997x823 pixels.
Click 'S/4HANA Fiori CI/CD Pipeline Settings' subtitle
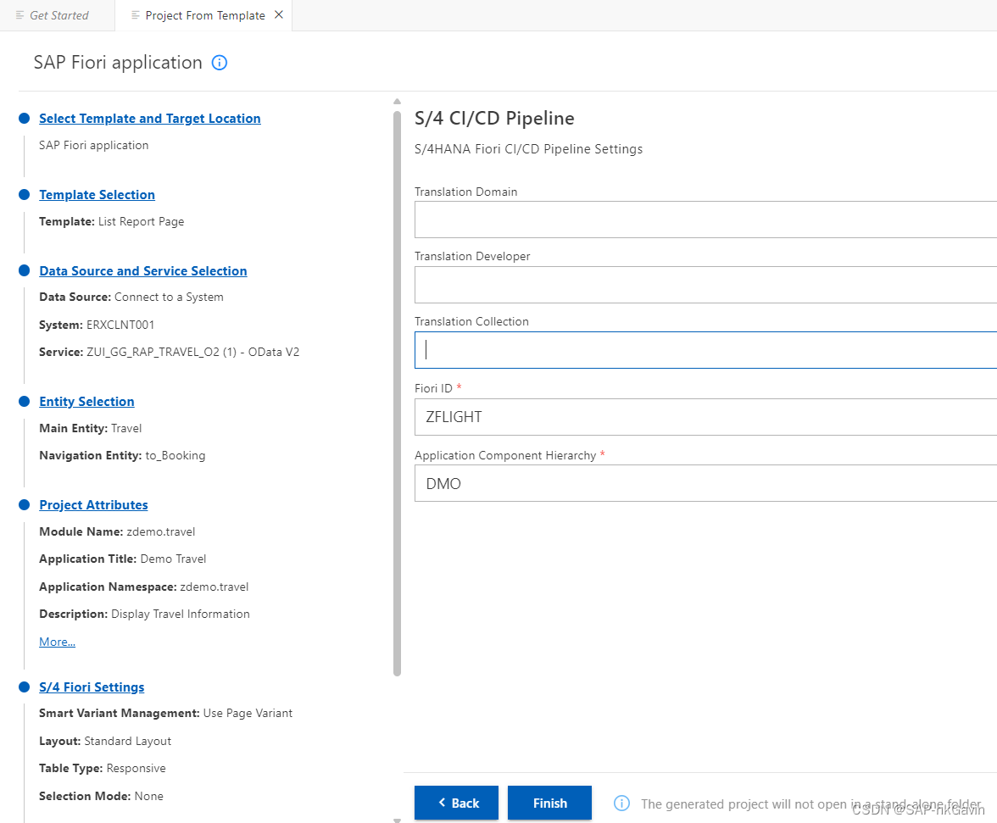click(x=528, y=148)
